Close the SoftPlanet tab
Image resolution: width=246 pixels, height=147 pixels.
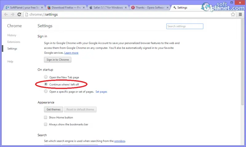pyautogui.click(x=42, y=7)
